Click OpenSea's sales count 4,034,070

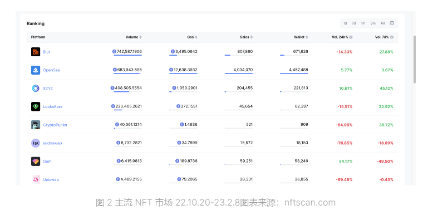click(243, 70)
